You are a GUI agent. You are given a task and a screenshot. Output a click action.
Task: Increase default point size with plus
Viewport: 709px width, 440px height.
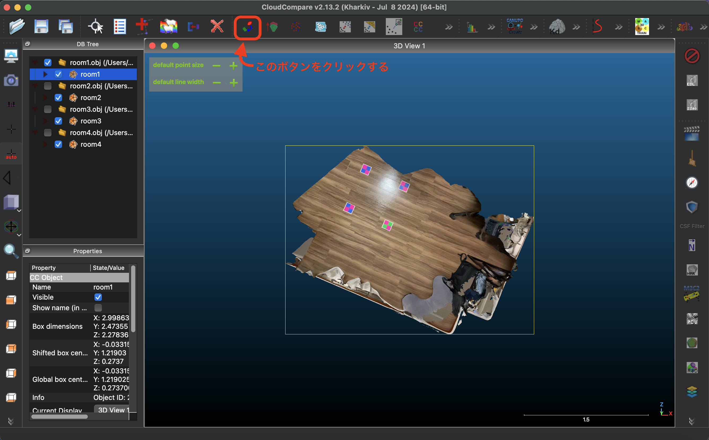coord(233,66)
